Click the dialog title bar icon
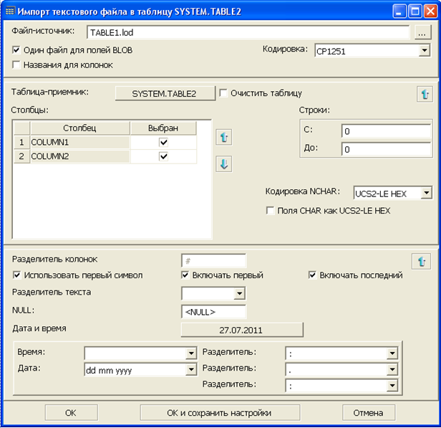This screenshot has height=428, width=441. pos(10,10)
